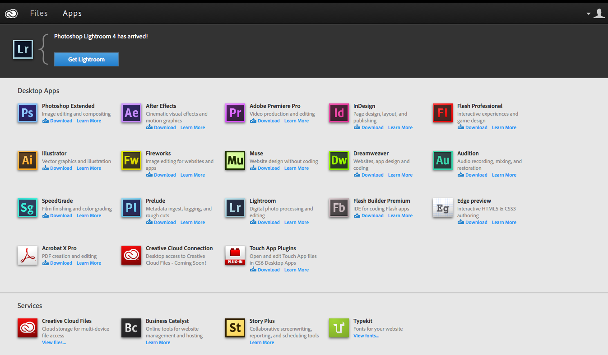The width and height of the screenshot is (608, 355).
Task: Click the Photoshop Extended Ps icon
Action: (28, 113)
